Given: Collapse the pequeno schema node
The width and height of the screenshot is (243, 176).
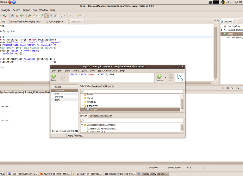Looking at the screenshot, I should [82, 106].
